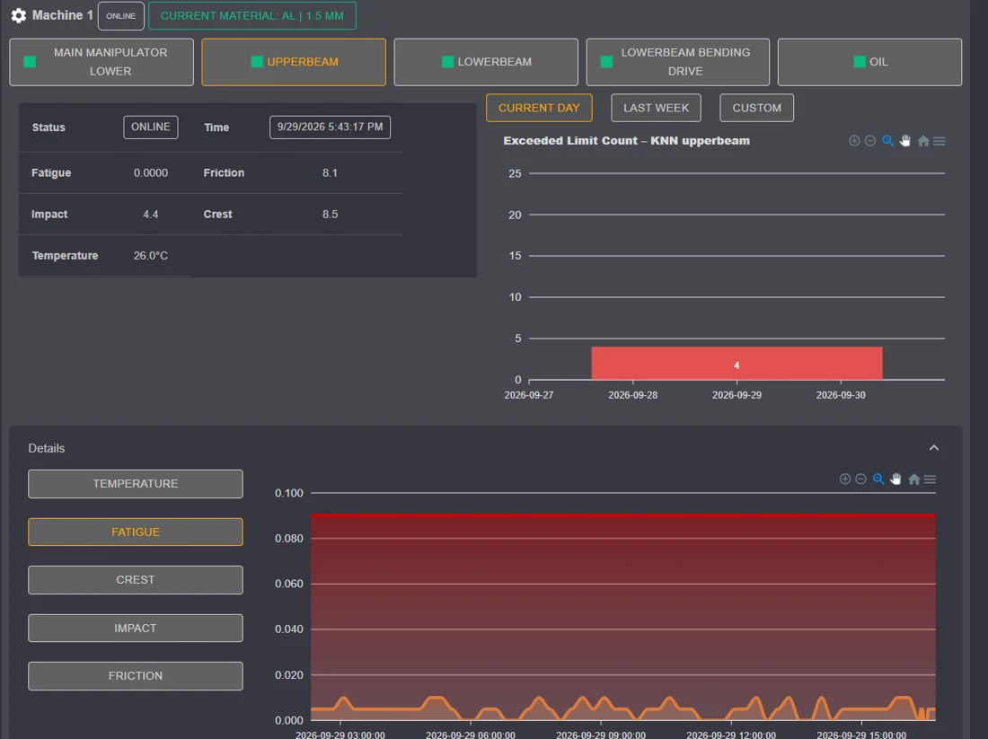Viewport: 988px width, 739px height.
Task: Show the Temperature details chart
Action: [x=136, y=484]
